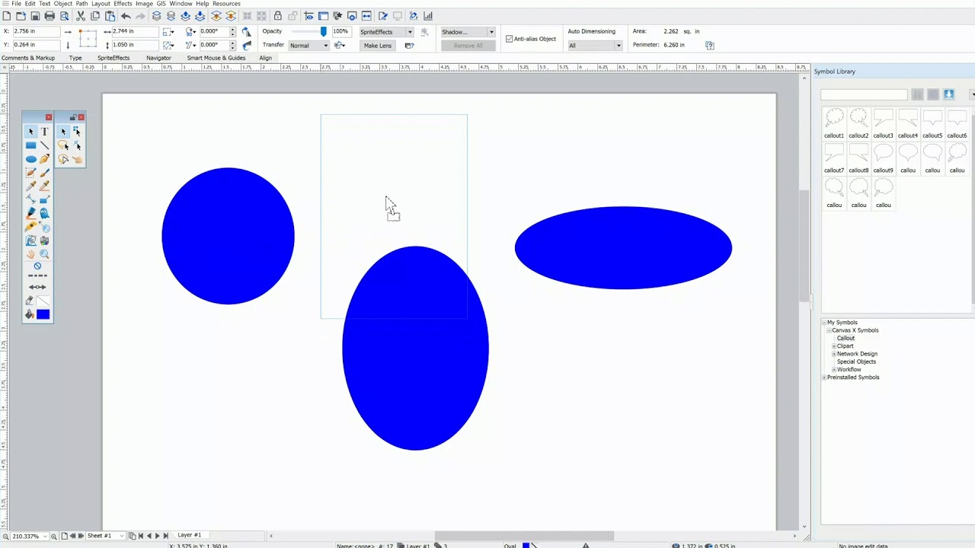Select the Camera tool in the toolbox
Viewport: 975px width, 548px height.
[x=44, y=241]
